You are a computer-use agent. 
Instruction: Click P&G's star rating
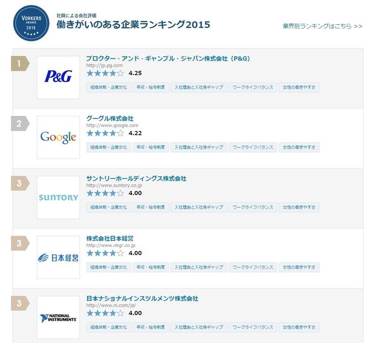pos(105,73)
